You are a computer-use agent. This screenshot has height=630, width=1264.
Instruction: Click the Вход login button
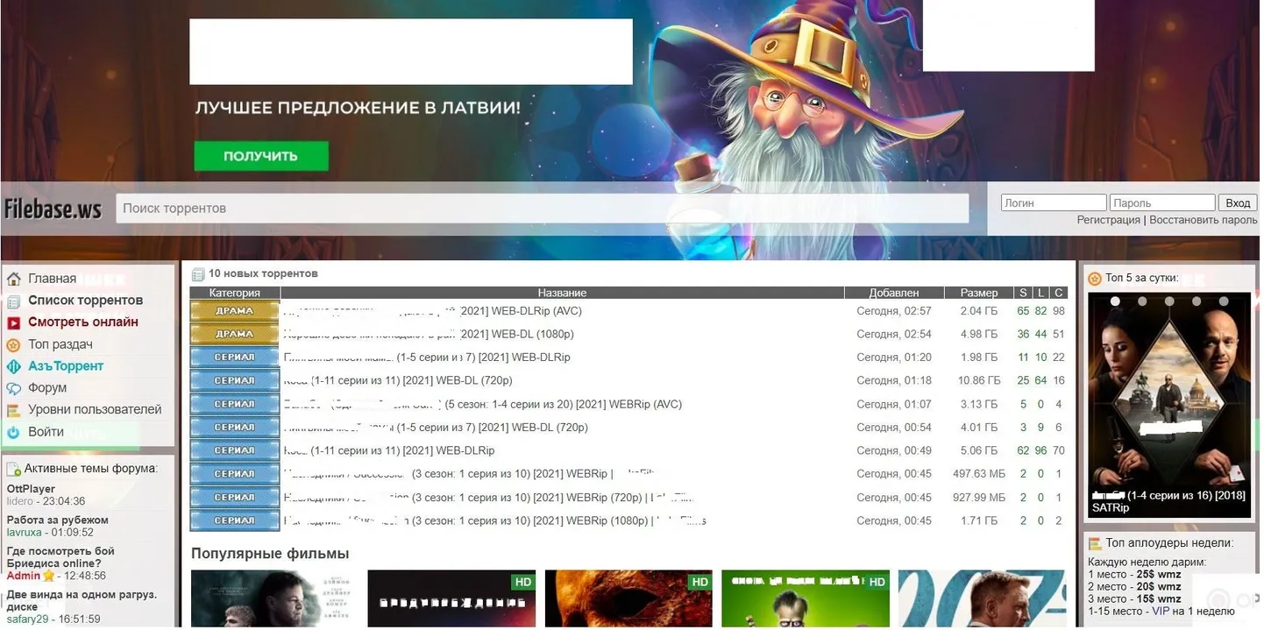(1238, 203)
